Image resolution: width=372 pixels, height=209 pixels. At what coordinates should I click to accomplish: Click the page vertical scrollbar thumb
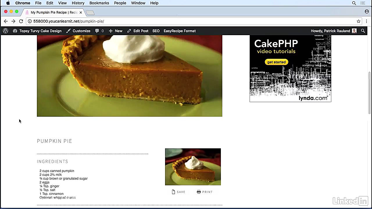pyautogui.click(x=369, y=93)
